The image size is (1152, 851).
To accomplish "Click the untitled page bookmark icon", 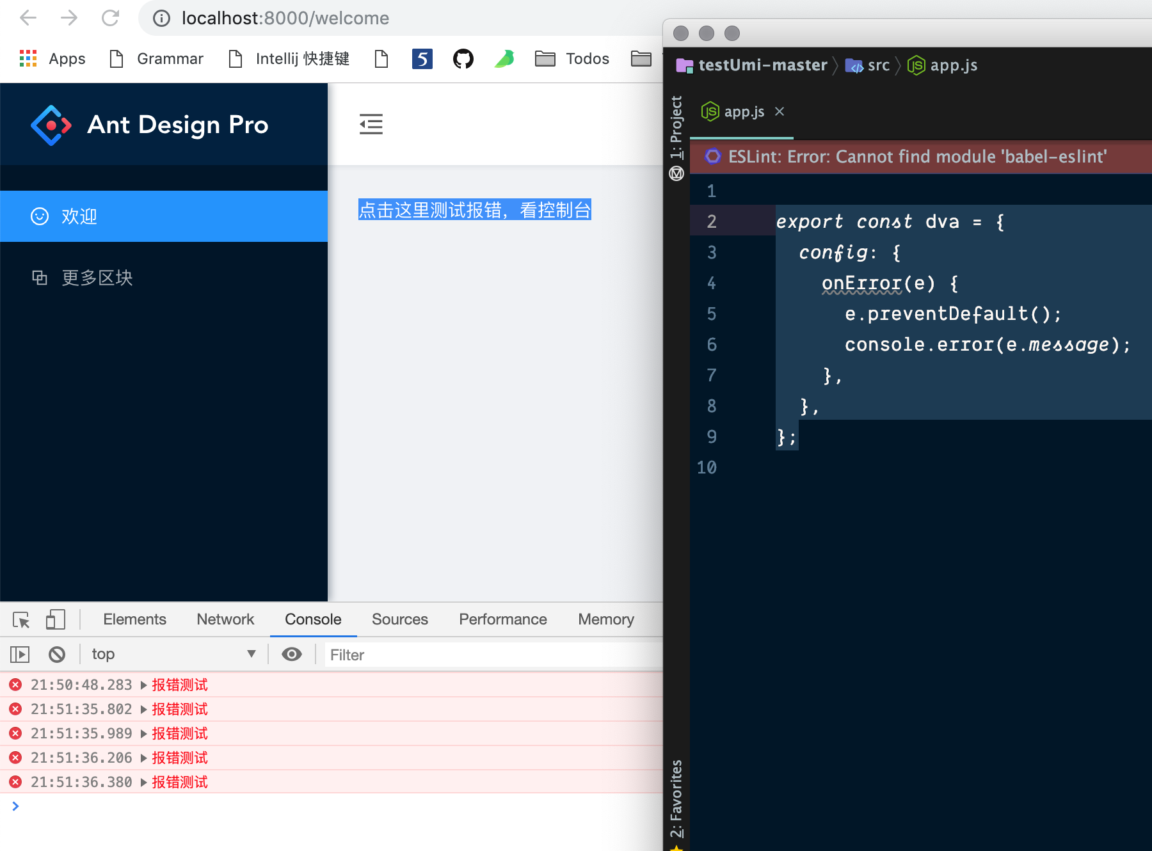I will 381,59.
